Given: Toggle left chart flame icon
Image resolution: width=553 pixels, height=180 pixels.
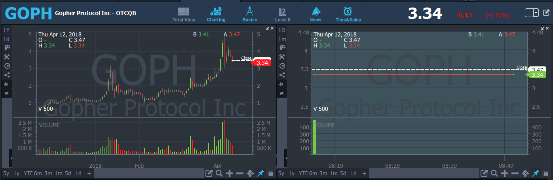Looking at the screenshot, I should (x=6, y=84).
